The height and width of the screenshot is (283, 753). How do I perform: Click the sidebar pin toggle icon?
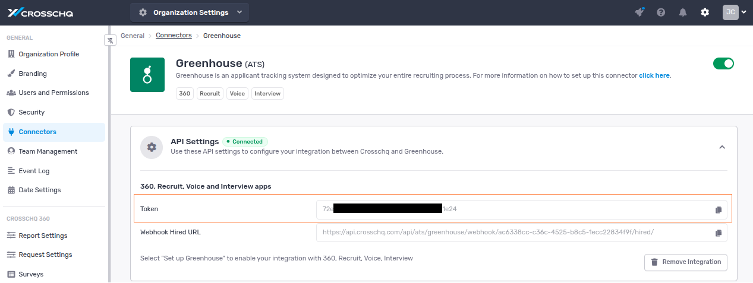(110, 40)
